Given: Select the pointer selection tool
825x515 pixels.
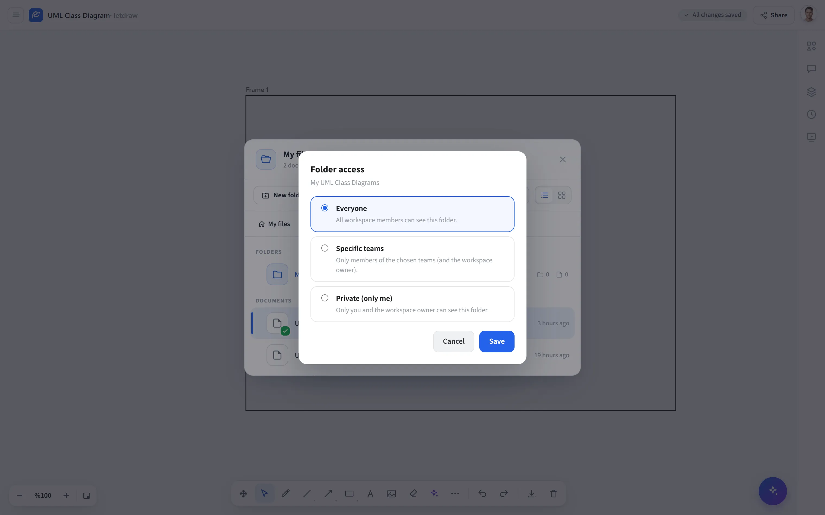Looking at the screenshot, I should (265, 493).
